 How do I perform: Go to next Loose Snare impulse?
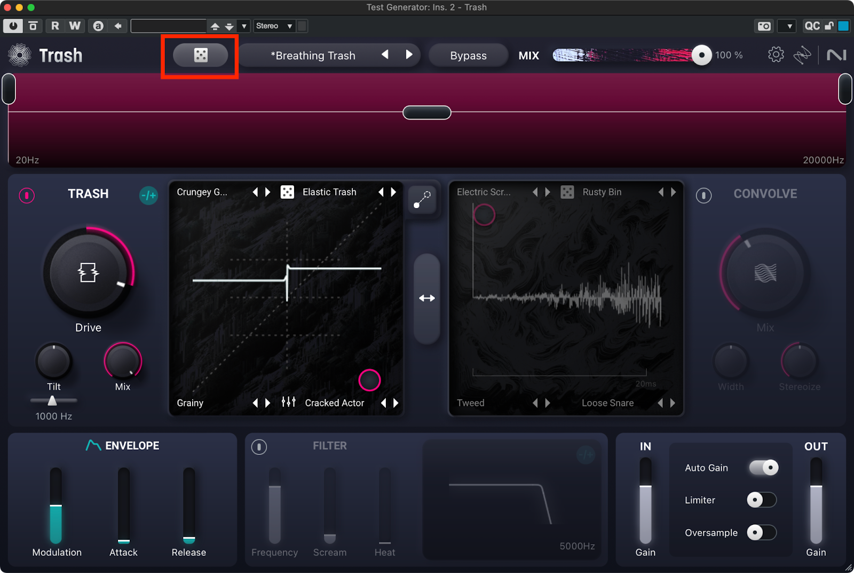pyautogui.click(x=673, y=403)
